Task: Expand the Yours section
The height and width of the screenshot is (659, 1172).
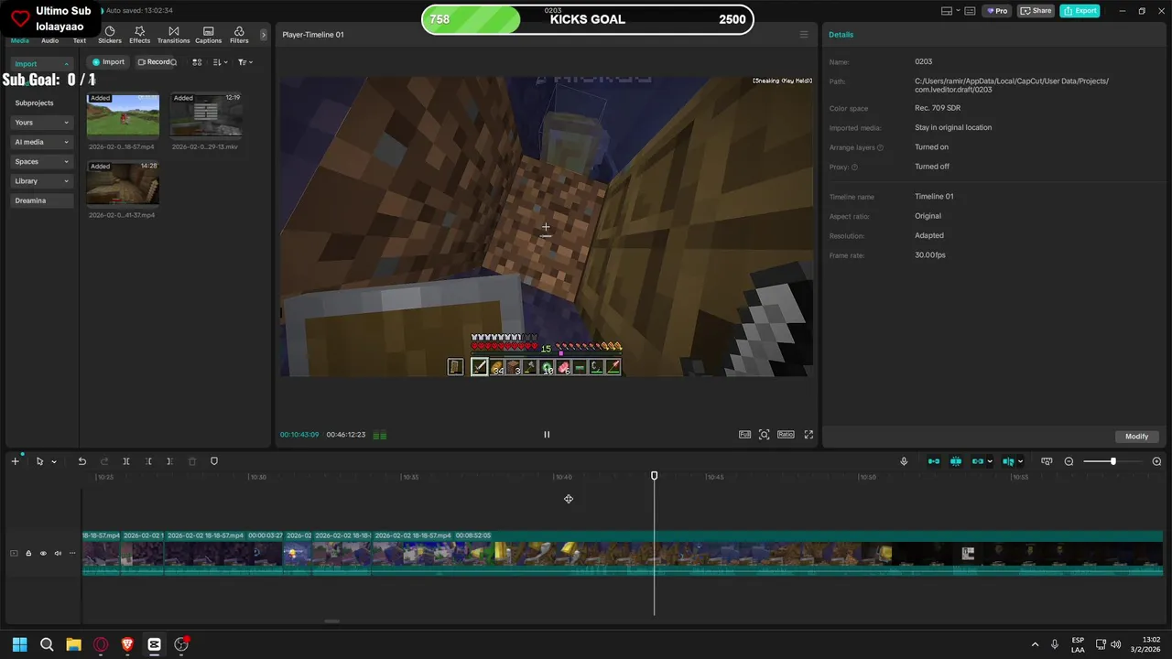Action: (41, 123)
